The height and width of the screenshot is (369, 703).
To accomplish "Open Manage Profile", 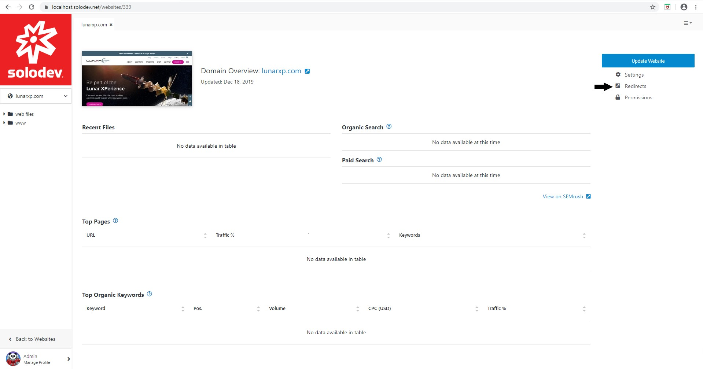I will point(37,362).
